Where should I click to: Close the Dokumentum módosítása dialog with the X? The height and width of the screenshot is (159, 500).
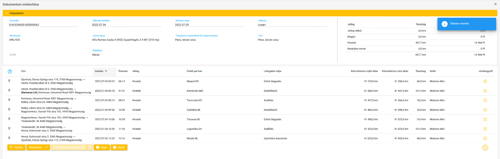coord(495,4)
